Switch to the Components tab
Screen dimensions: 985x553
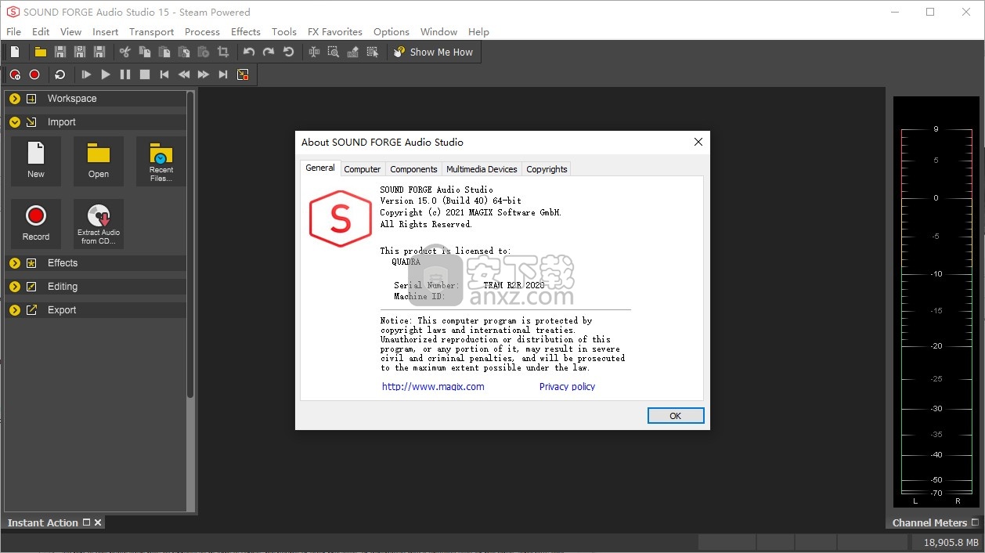point(413,169)
